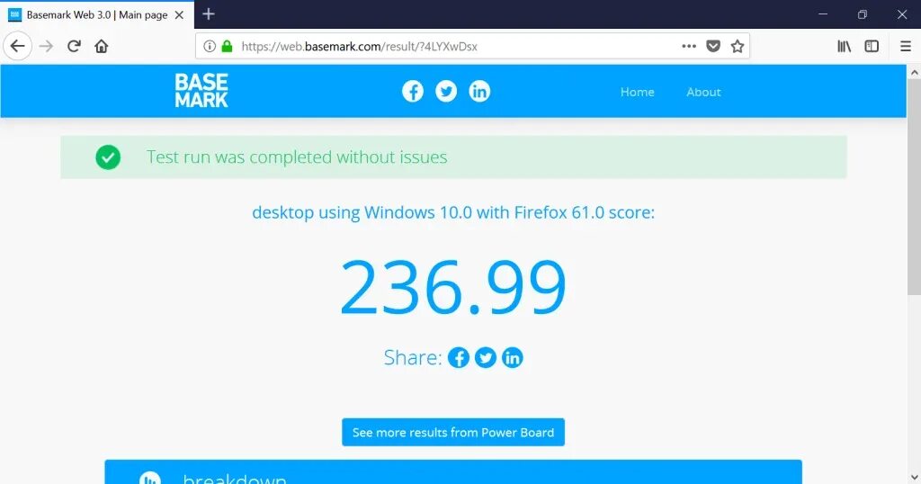Open the Library bookshelf menu
This screenshot has height=484, width=921.
point(844,46)
